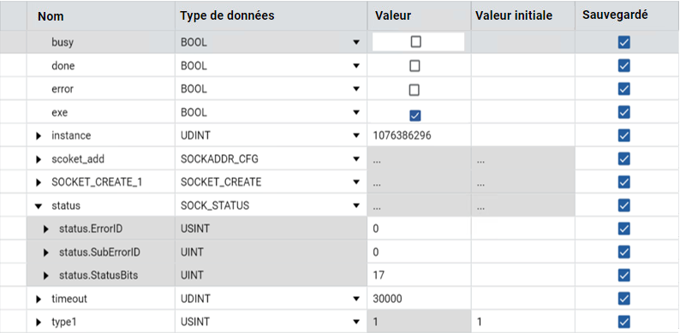The width and height of the screenshot is (680, 333).
Task: Click the SOCKADDR_CFG data type text
Action: pyautogui.click(x=219, y=159)
